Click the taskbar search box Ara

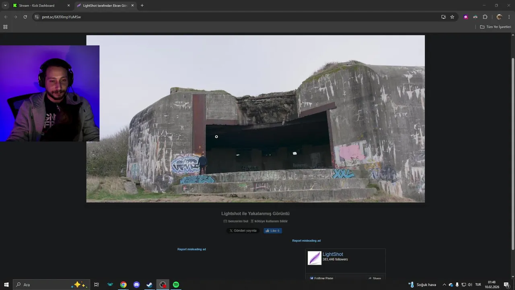[51, 285]
